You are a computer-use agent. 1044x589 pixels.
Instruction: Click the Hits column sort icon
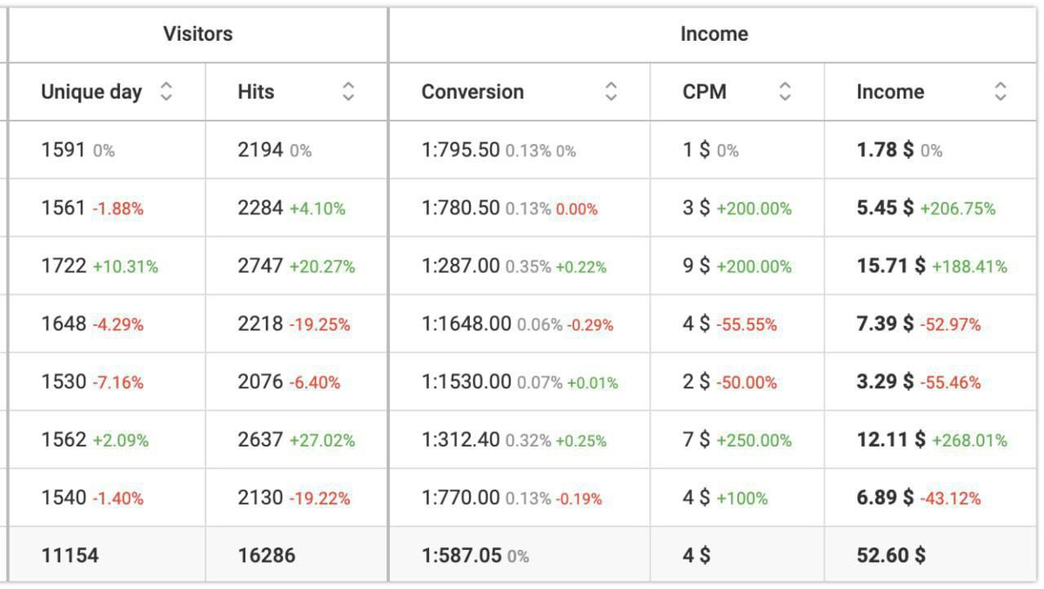point(348,92)
